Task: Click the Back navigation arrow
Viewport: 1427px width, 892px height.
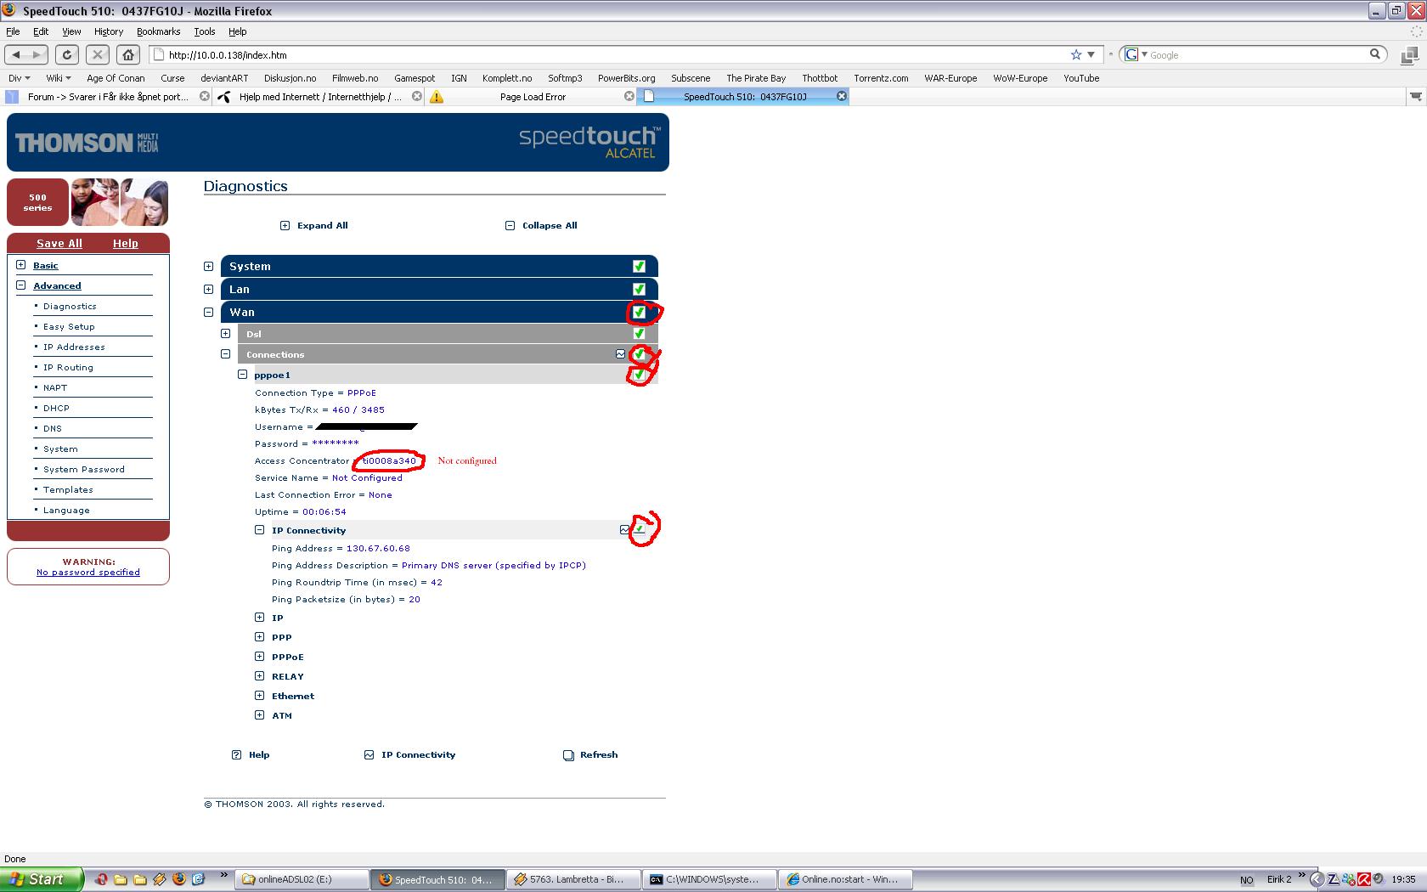Action: pyautogui.click(x=16, y=54)
